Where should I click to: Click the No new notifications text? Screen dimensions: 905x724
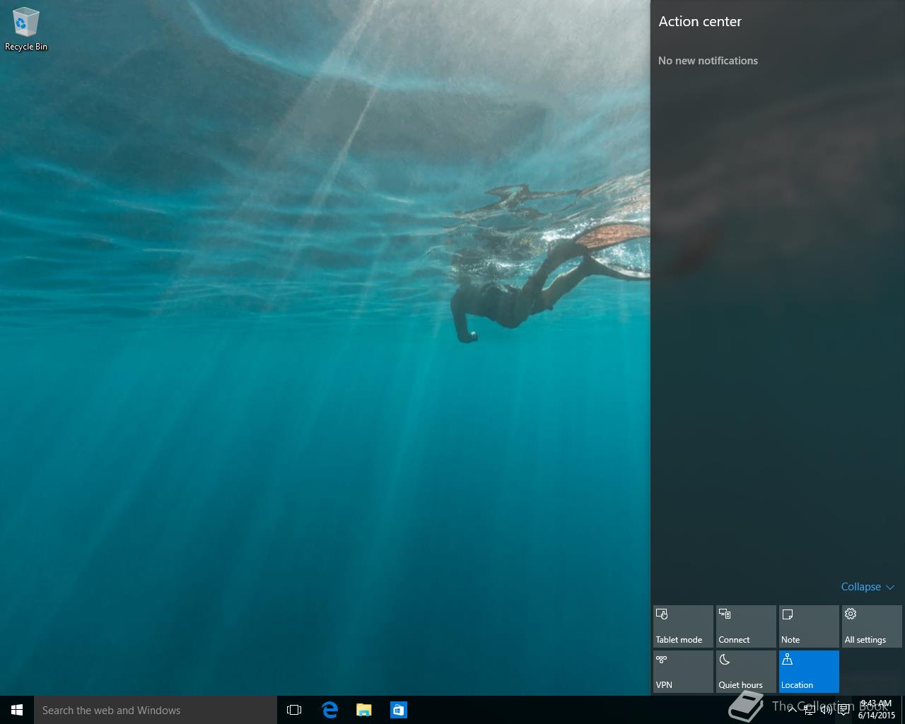pos(708,61)
